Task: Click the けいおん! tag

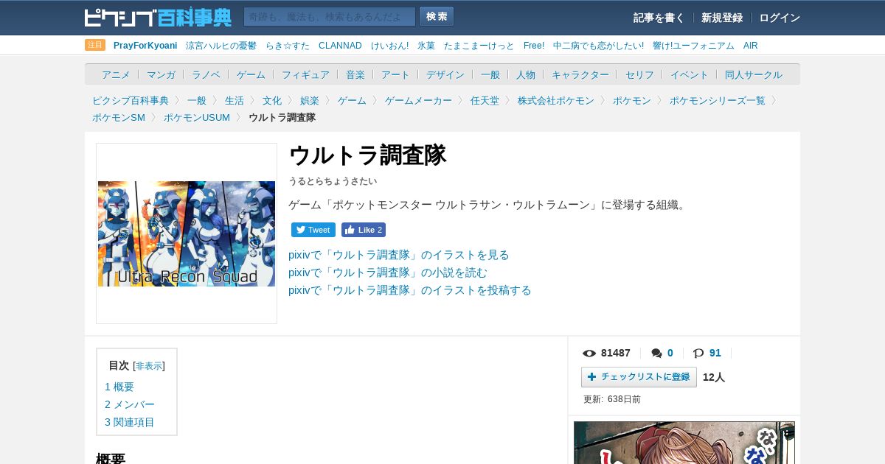Action: 389,46
